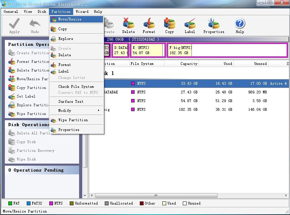Click the horizontal scrollbar left arrow
Screen dimensions: 290x215
[x=92, y=195]
